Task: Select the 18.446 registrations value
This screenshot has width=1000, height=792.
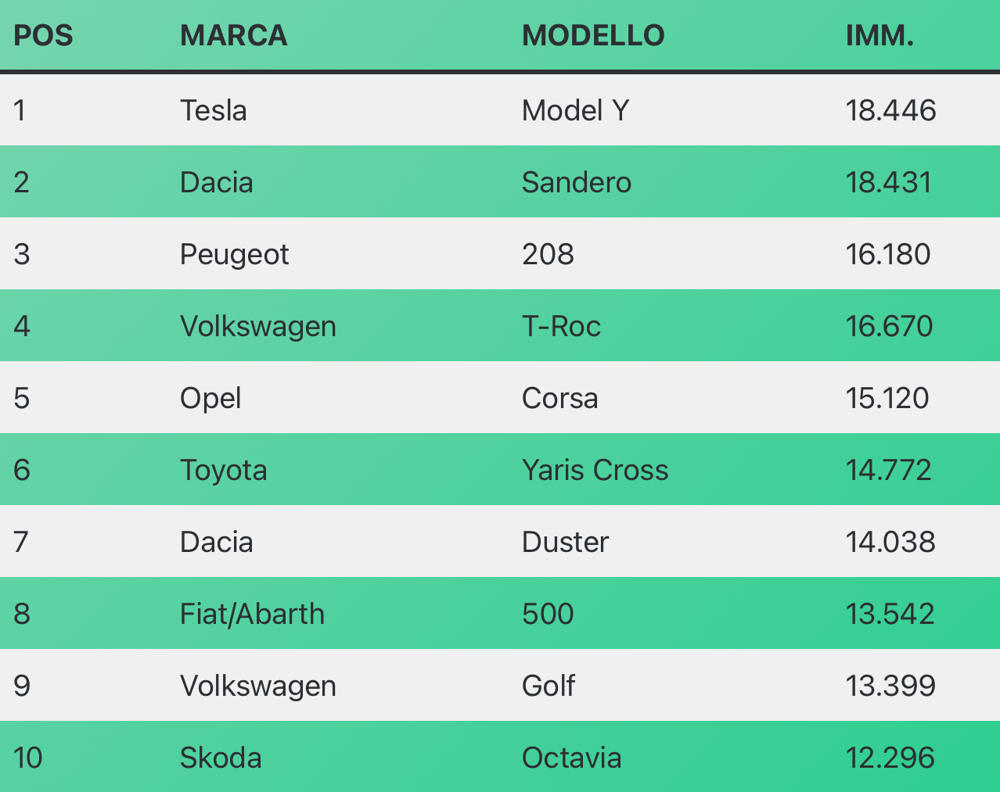Action: point(890,110)
